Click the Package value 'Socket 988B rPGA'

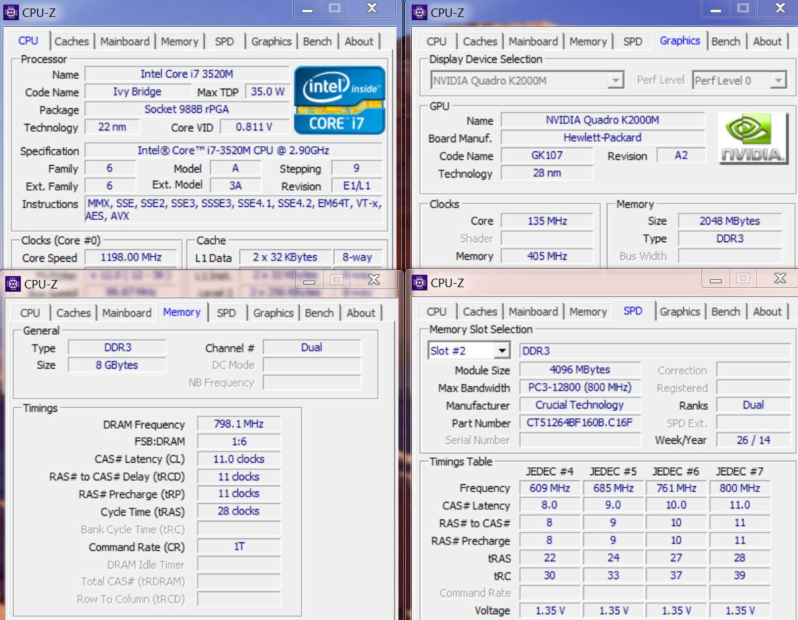point(187,109)
